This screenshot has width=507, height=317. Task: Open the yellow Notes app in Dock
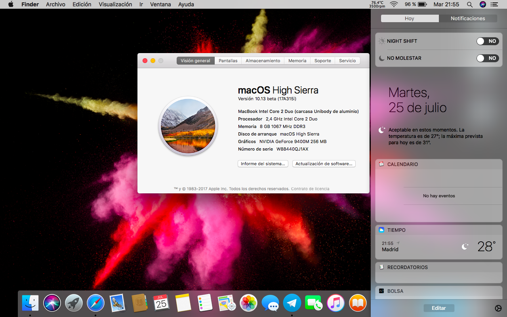[183, 303]
